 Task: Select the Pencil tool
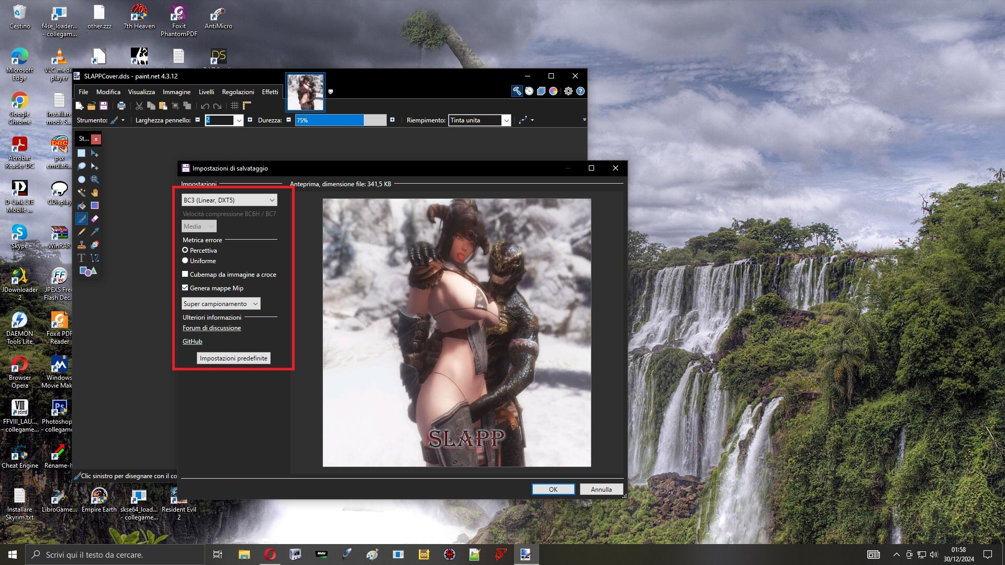[x=81, y=232]
